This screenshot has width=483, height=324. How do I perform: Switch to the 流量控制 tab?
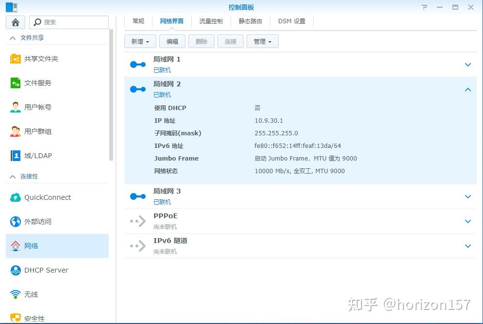210,21
